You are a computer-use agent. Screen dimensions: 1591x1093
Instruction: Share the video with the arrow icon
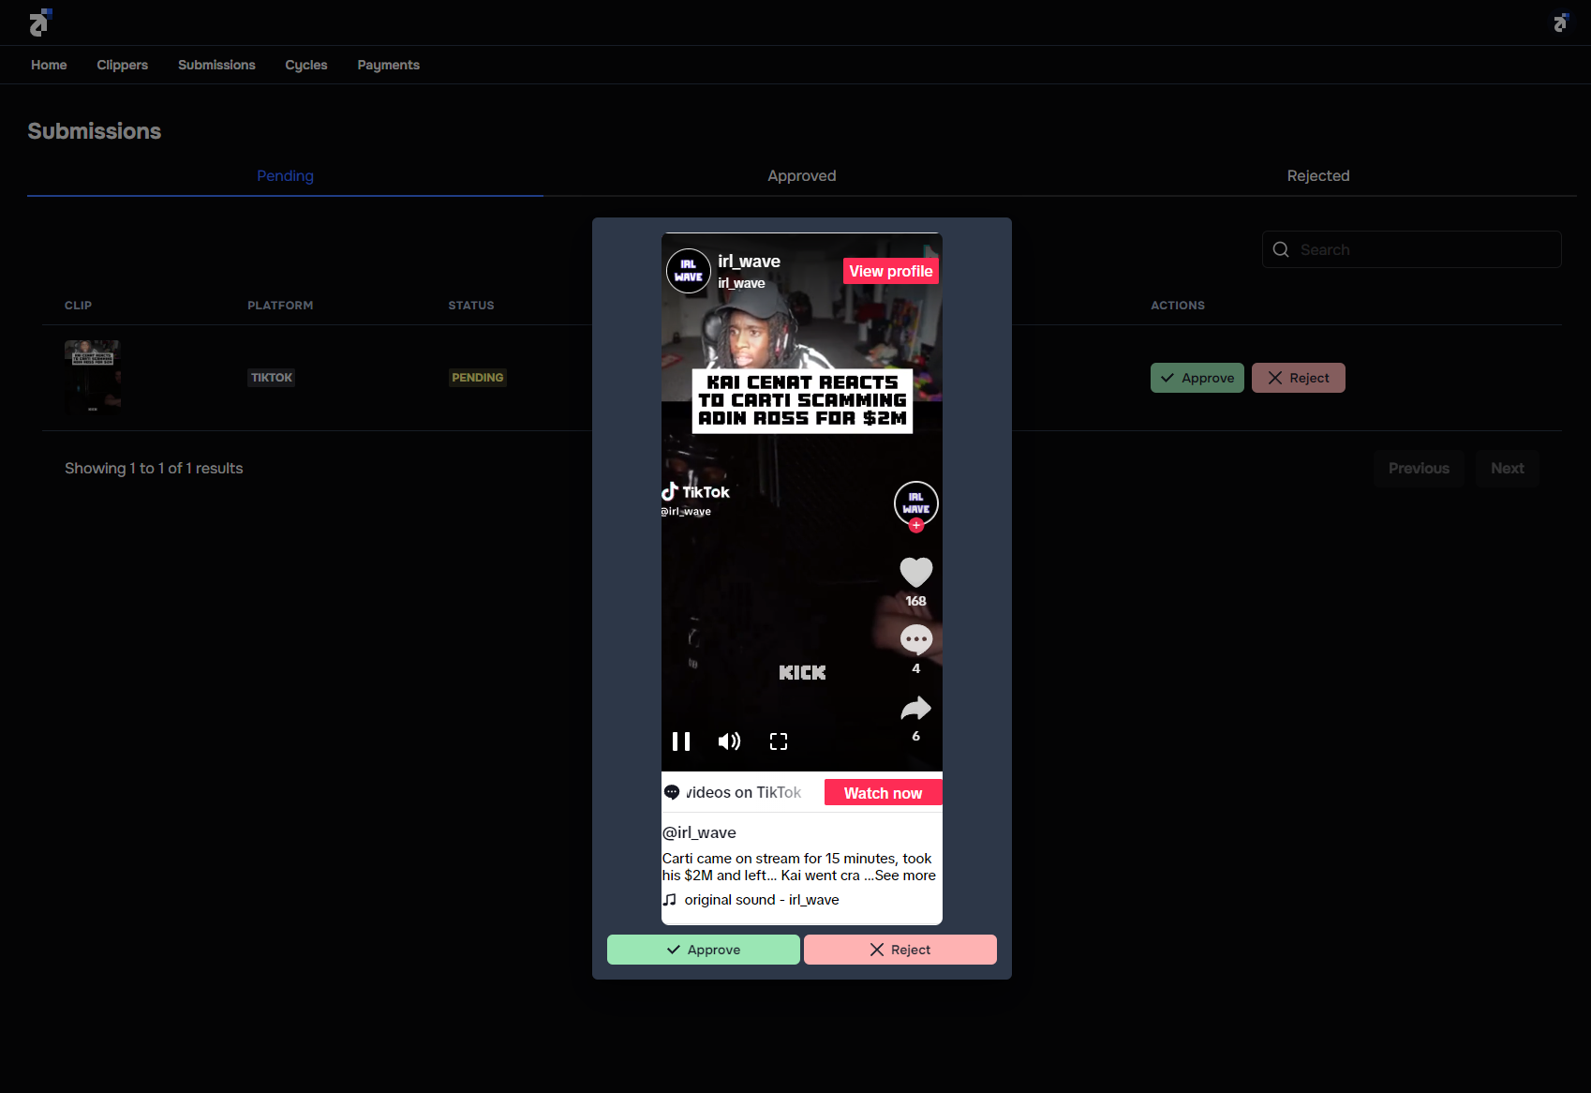916,709
